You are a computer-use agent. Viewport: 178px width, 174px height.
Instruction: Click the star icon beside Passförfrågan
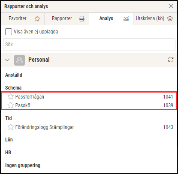tap(11, 96)
